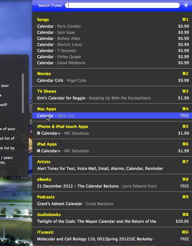Click the $20.95 audiobook price
The height and width of the screenshot is (246, 192).
click(x=182, y=221)
